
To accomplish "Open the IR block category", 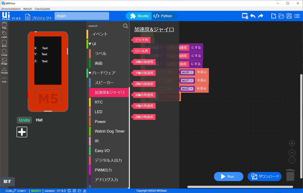I will [x=109, y=141].
